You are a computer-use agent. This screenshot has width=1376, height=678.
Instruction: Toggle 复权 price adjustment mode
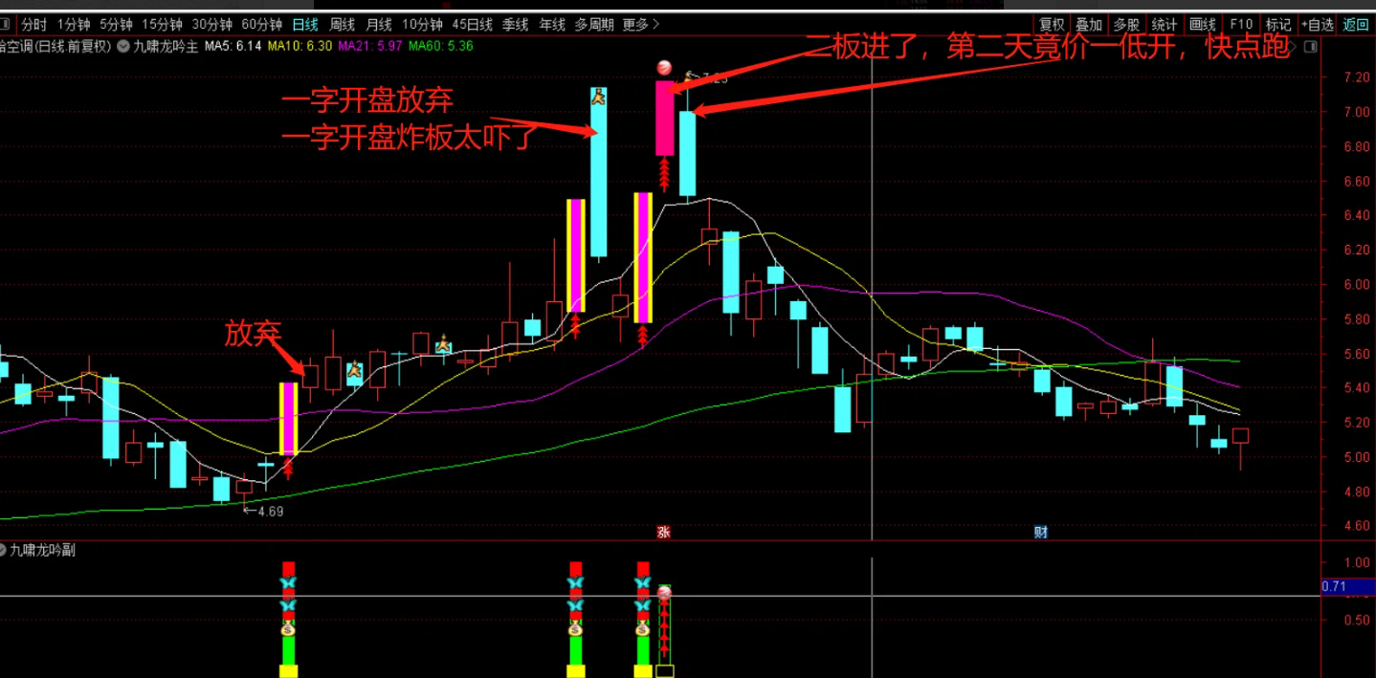click(1053, 24)
